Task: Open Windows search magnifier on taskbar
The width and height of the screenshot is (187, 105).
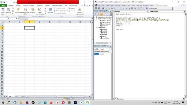Action: pos(9,102)
